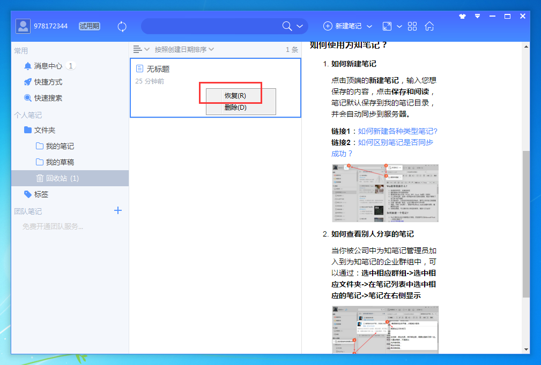Open the skin/theme shirt icon
Viewport: 541px width, 365px height.
tap(462, 16)
